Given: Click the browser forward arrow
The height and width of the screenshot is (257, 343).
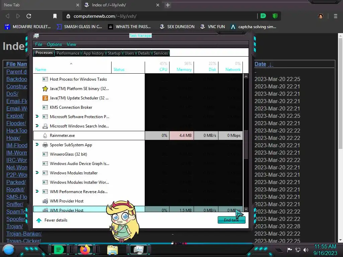Looking at the screenshot, I should click(18, 16).
